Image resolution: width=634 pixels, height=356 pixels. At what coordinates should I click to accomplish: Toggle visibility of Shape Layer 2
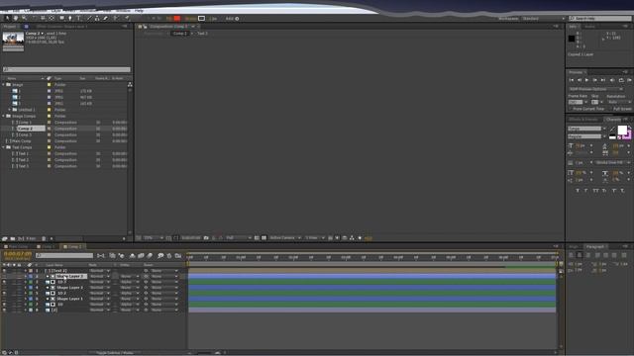[x=4, y=288]
